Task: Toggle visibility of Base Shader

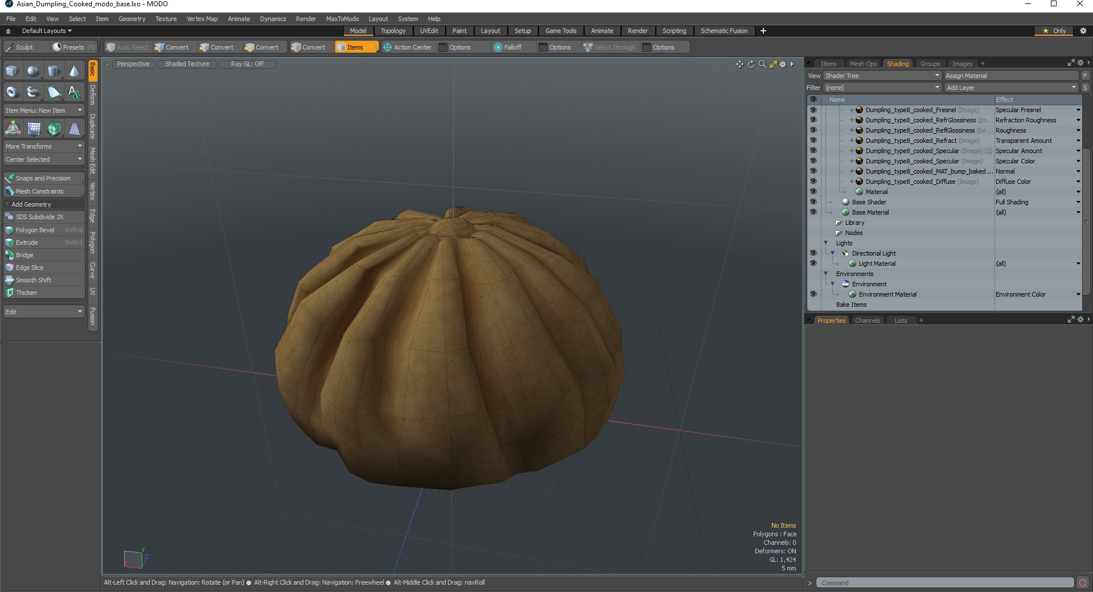Action: (813, 202)
